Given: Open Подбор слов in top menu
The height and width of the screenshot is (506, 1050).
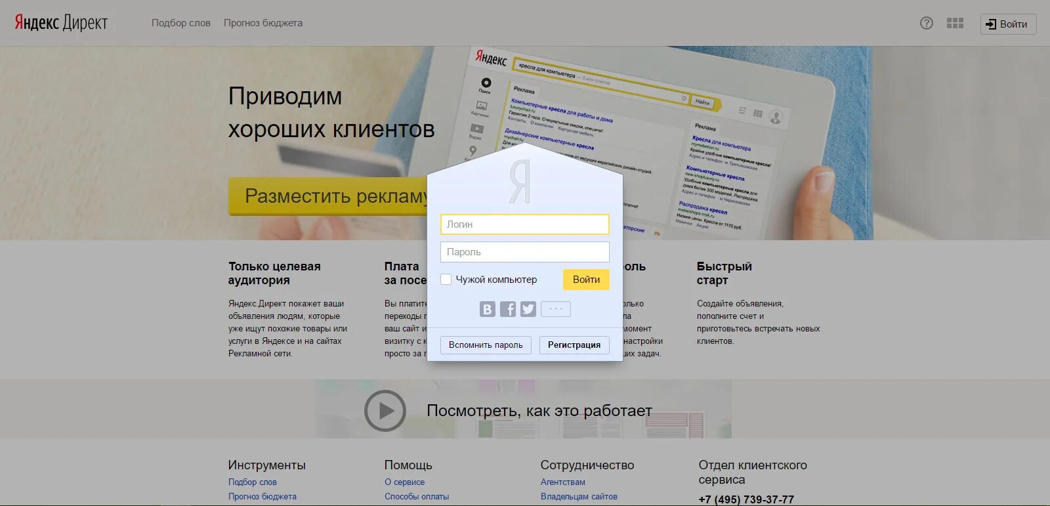Looking at the screenshot, I should click(181, 23).
